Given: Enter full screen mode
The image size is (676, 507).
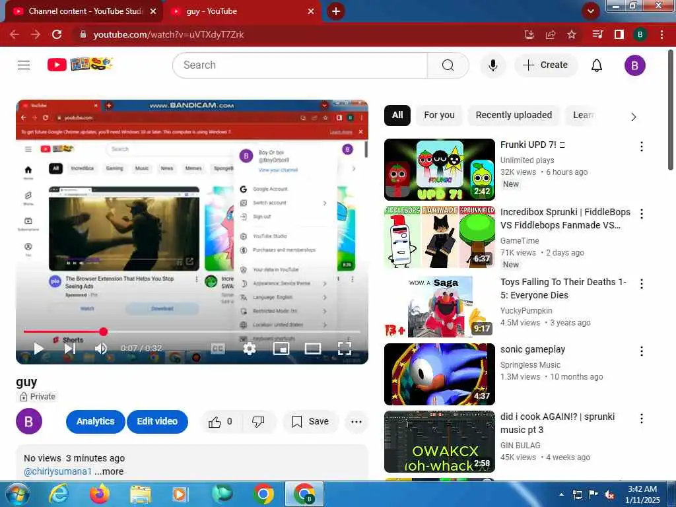Looking at the screenshot, I should pyautogui.click(x=345, y=349).
